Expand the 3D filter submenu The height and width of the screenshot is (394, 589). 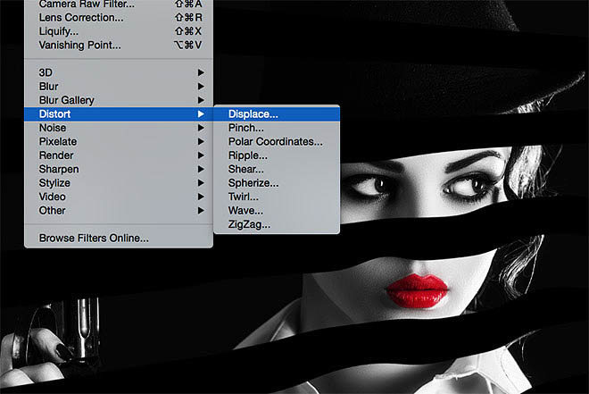[119, 72]
